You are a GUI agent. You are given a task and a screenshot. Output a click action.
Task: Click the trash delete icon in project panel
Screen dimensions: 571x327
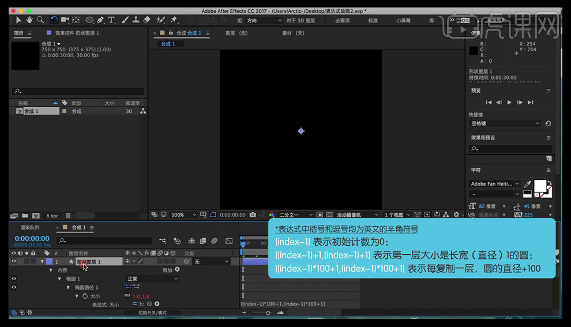point(68,216)
